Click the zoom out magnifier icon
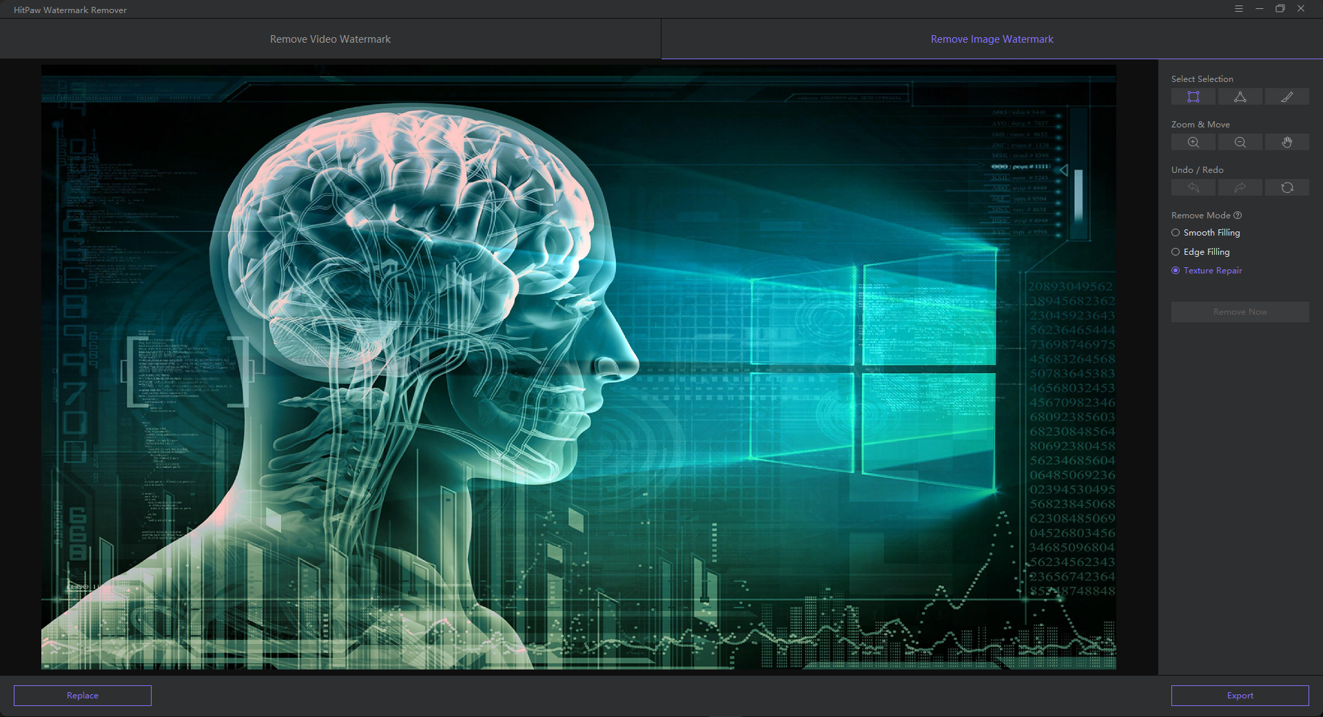Viewport: 1323px width, 717px height. coord(1240,143)
